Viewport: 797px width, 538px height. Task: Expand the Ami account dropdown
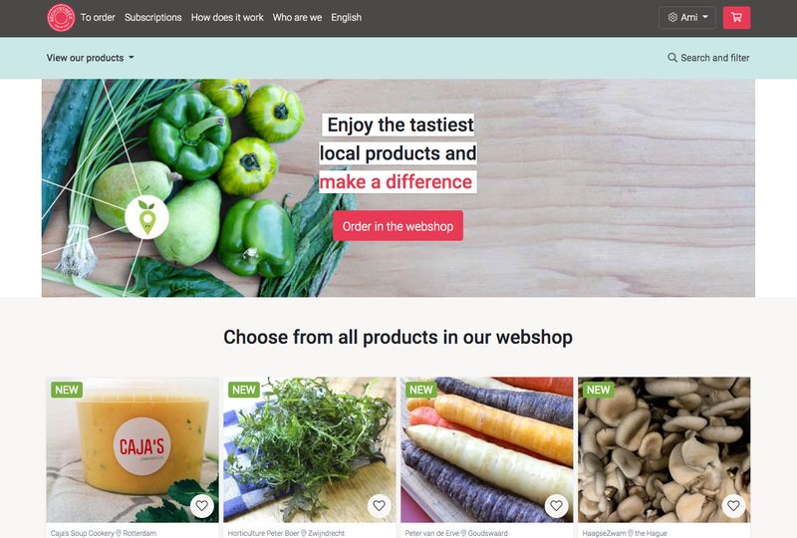pos(687,18)
